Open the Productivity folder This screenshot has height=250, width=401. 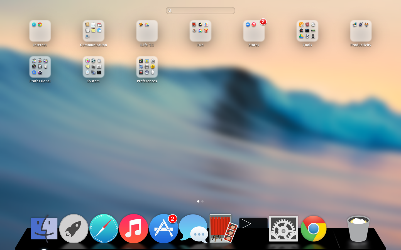pos(361,31)
